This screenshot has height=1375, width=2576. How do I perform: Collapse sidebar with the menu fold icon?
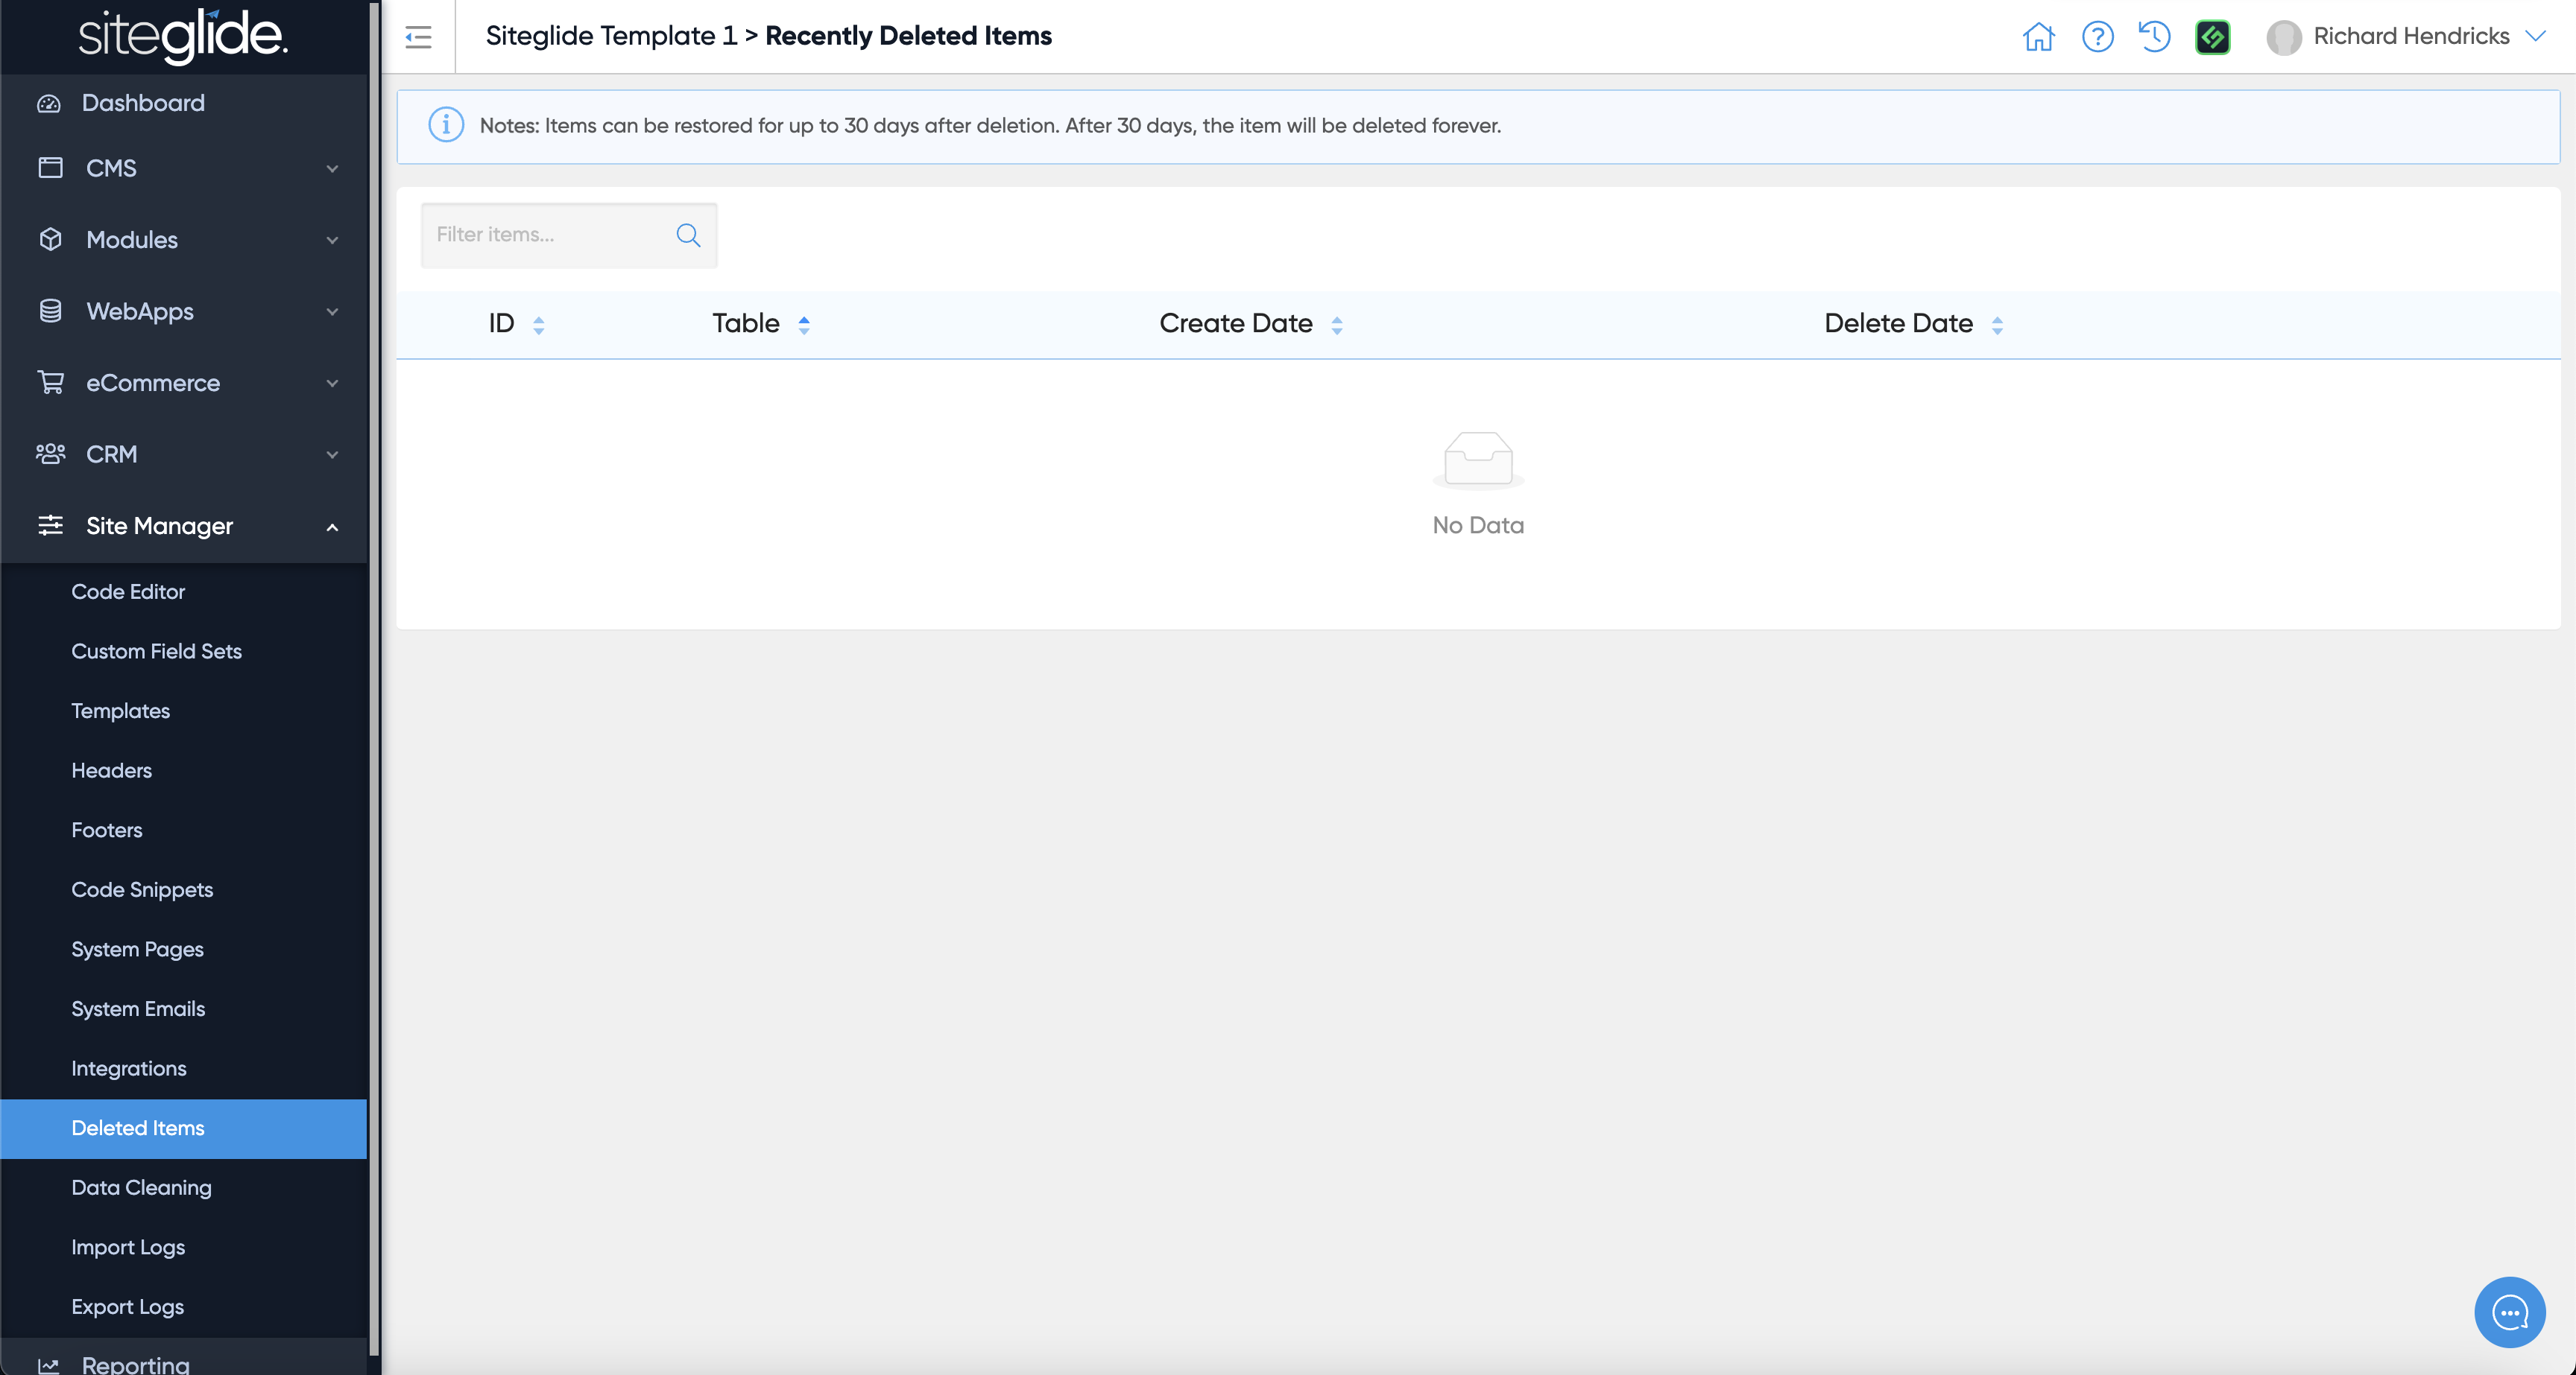(418, 37)
